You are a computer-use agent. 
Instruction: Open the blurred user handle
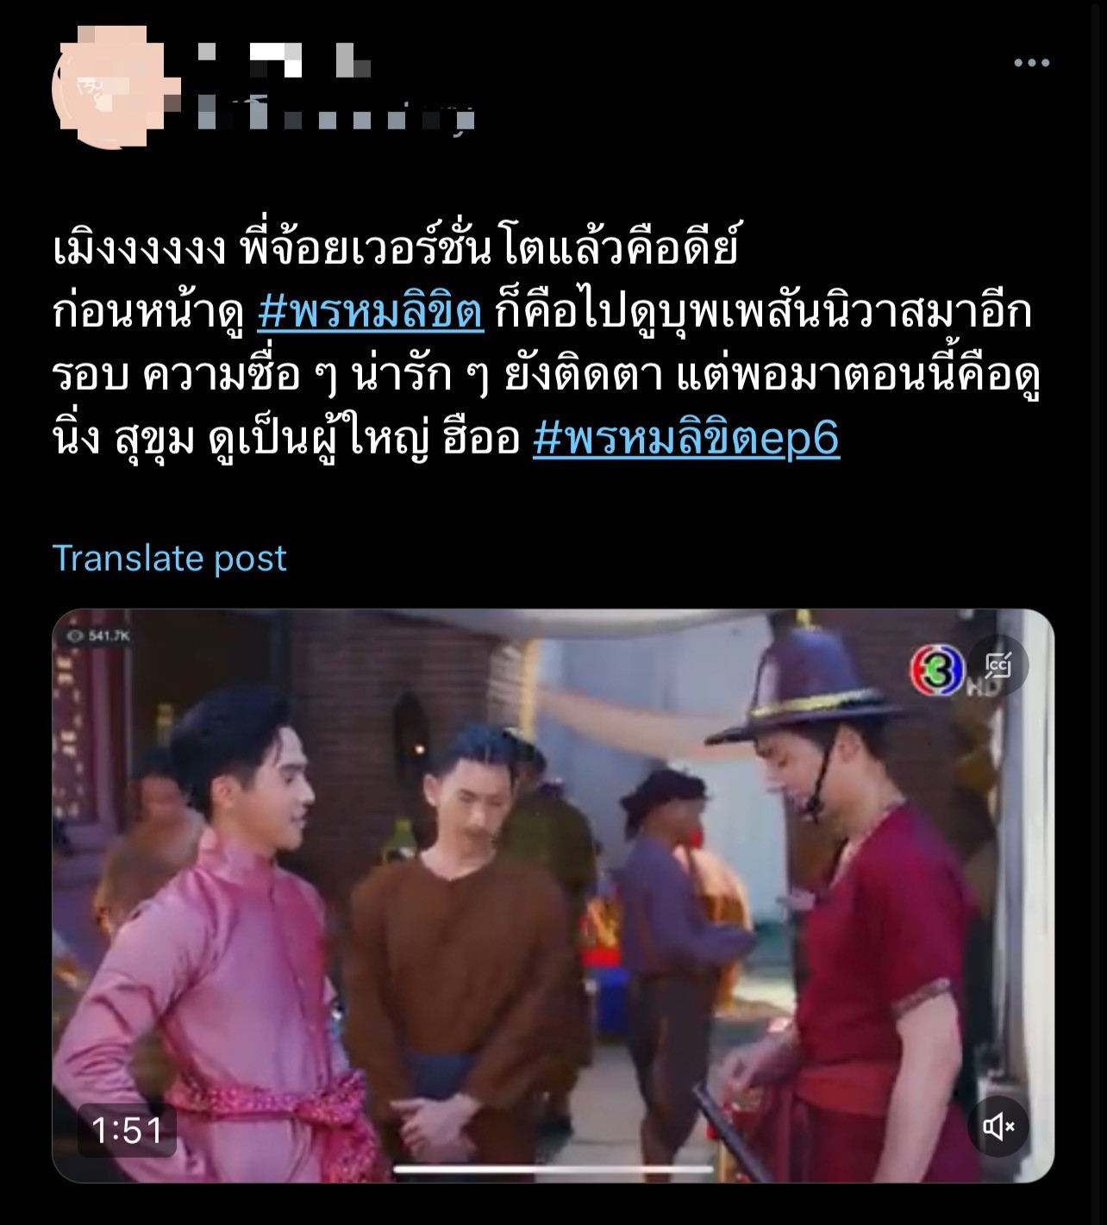pos(336,115)
